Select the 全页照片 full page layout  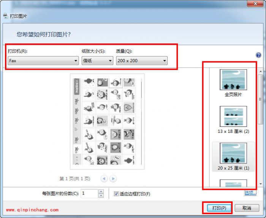click(233, 83)
